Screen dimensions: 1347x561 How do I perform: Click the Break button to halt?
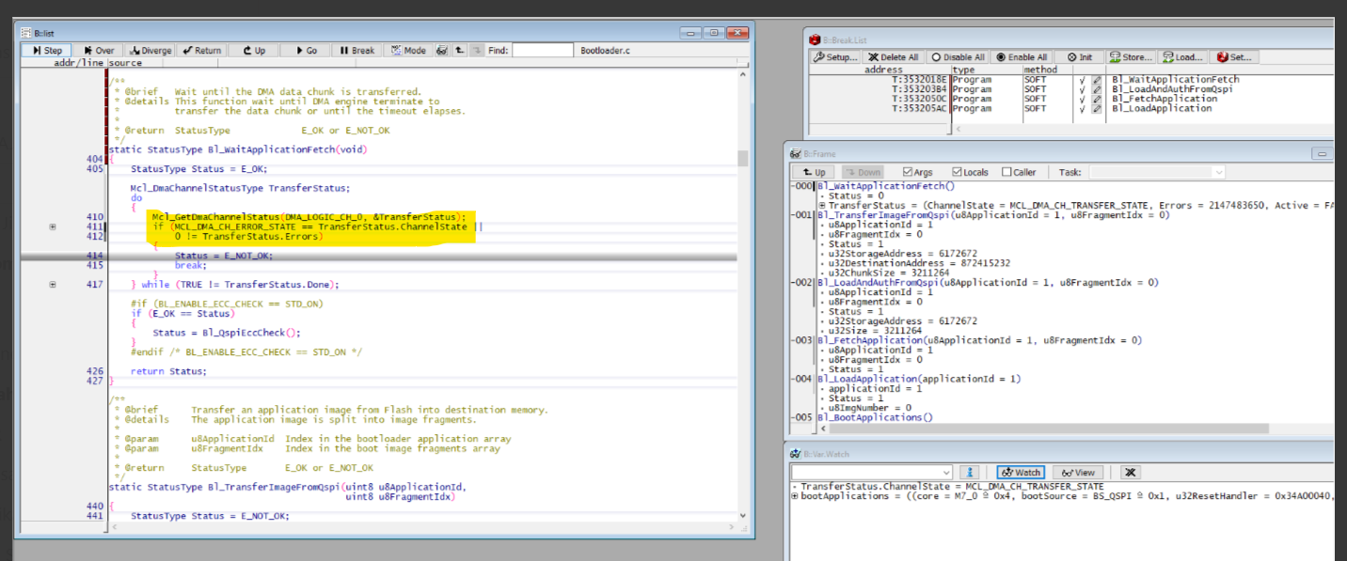point(357,51)
